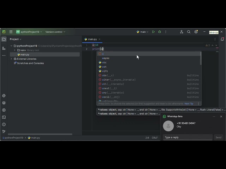Open the Project tool window folder icon

(x=4, y=39)
